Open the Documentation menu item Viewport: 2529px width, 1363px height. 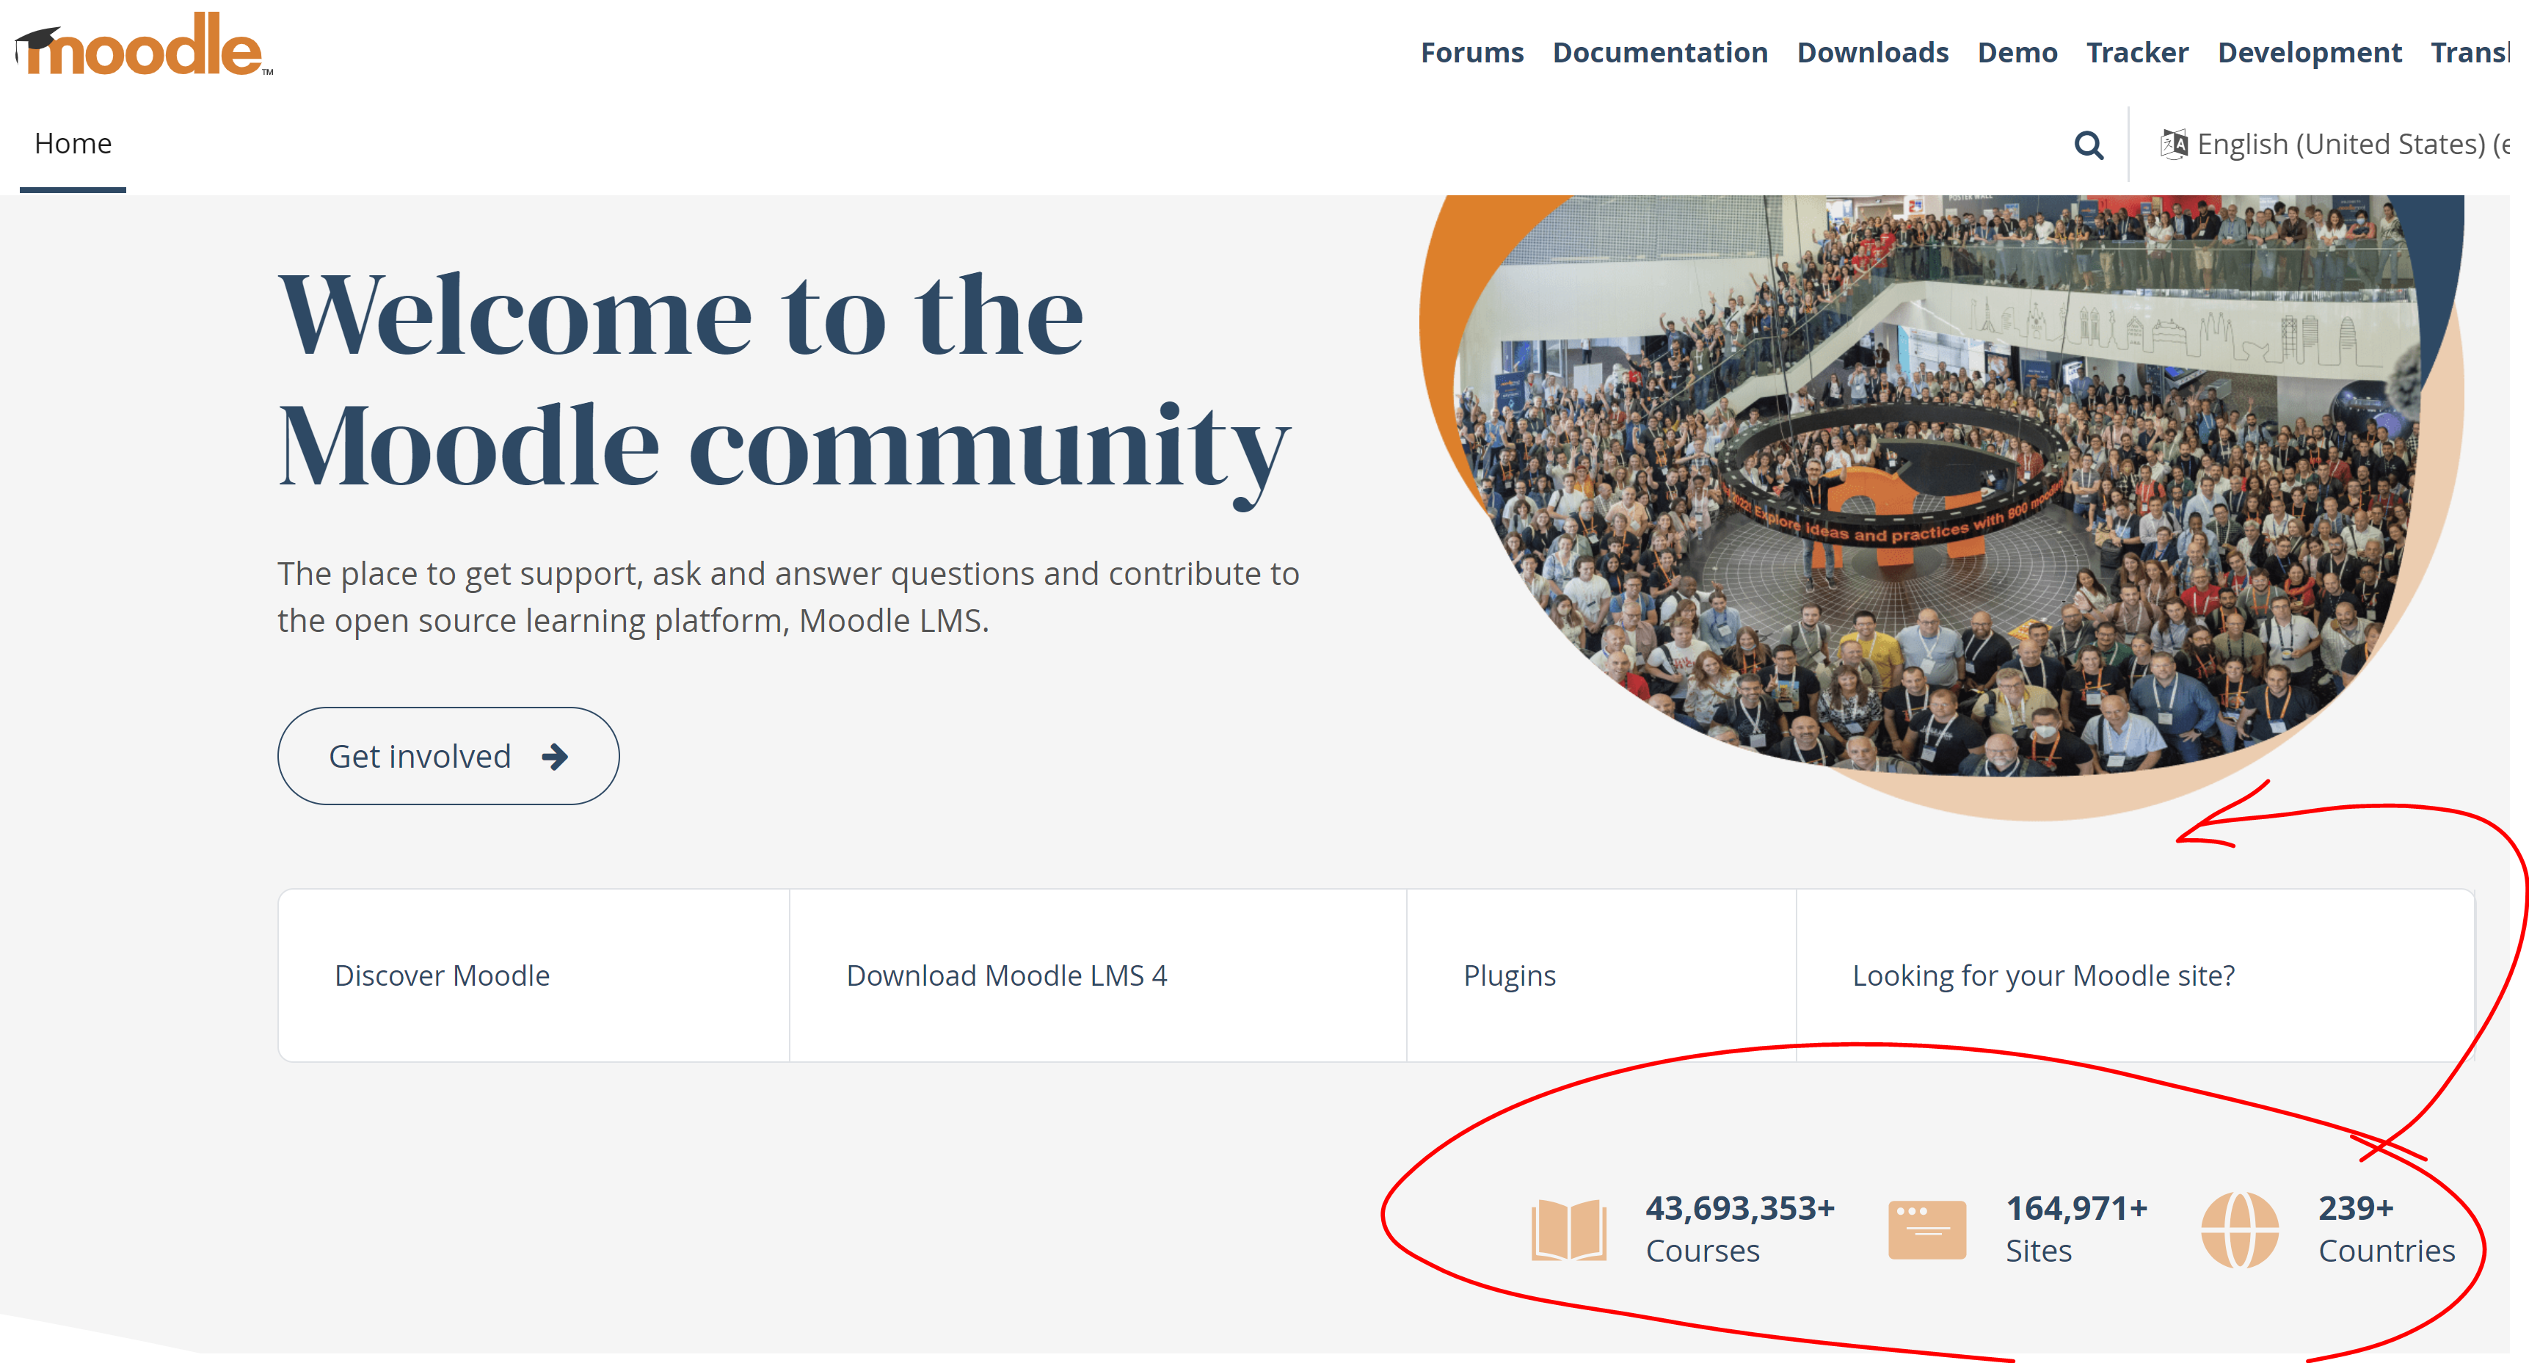(x=1659, y=52)
